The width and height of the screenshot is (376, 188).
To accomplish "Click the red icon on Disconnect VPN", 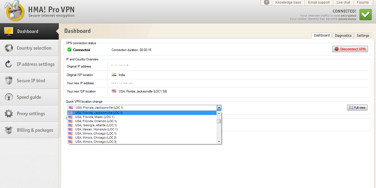I will tap(337, 49).
